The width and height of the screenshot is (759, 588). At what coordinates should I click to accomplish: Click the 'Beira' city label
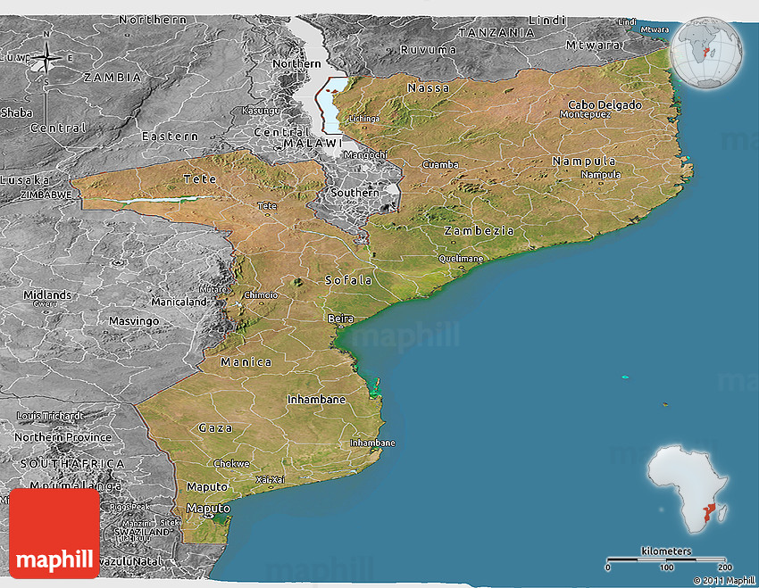click(340, 319)
